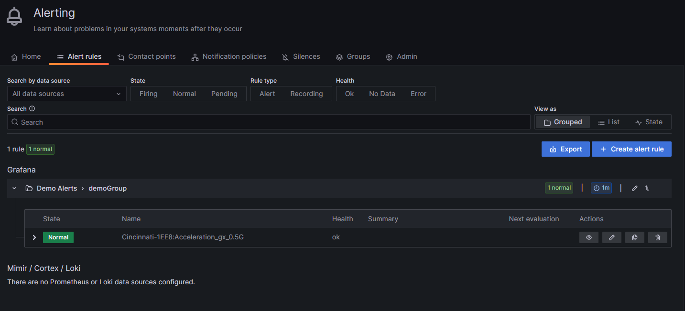Click the green Normal state badge

pos(58,237)
